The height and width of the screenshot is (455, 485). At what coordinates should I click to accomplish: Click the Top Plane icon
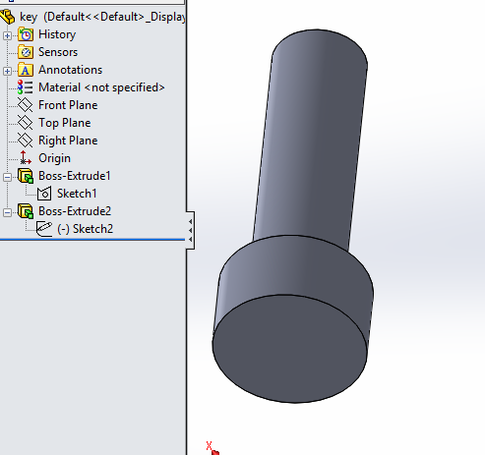(25, 123)
